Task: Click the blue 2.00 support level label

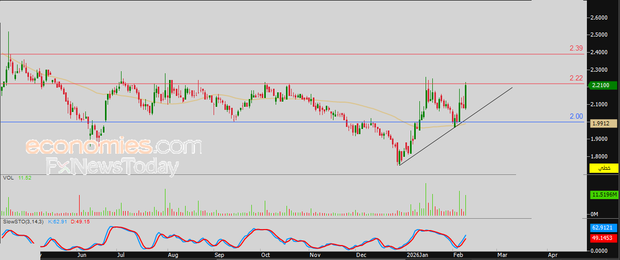Action: click(576, 117)
